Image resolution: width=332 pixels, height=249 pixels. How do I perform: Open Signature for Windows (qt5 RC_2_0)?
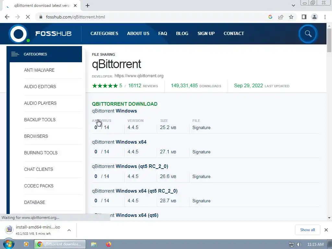tap(201, 176)
